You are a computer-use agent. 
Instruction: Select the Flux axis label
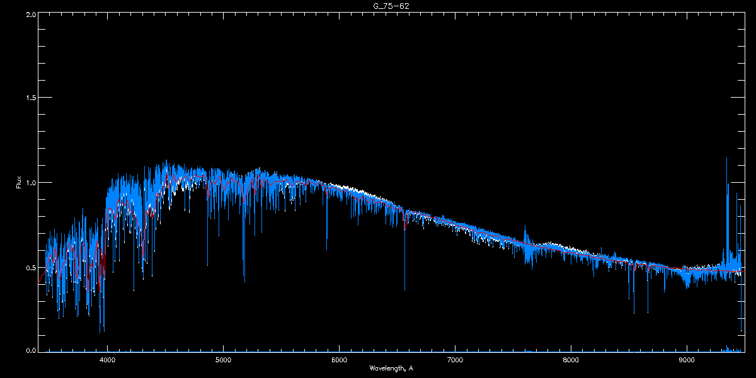tap(18, 183)
